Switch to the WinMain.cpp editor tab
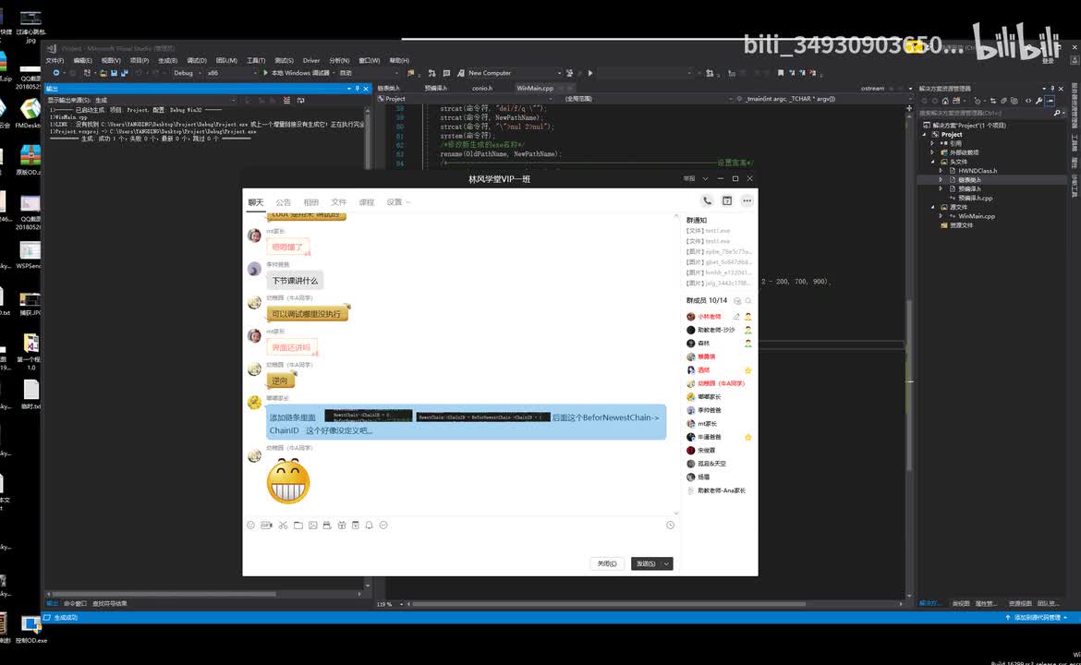 535,89
